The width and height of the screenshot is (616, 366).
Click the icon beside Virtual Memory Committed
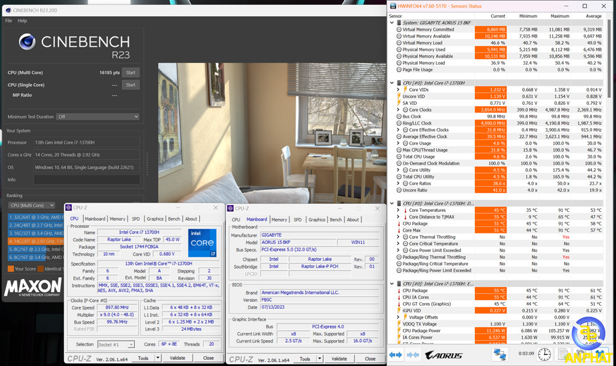(399, 30)
